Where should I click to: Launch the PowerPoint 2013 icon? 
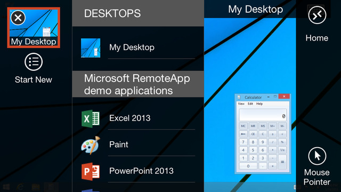[91, 171]
